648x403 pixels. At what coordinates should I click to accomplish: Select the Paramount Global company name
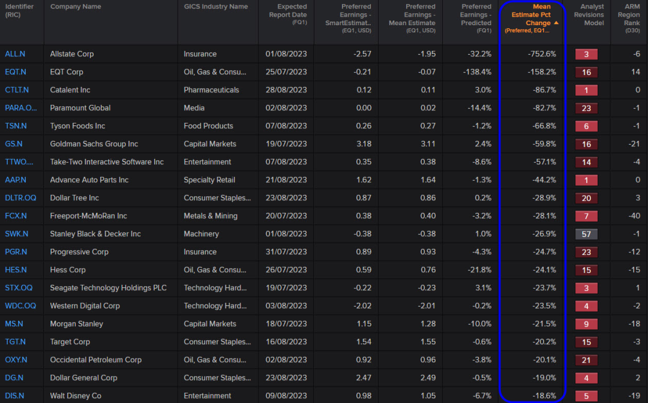pyautogui.click(x=80, y=108)
